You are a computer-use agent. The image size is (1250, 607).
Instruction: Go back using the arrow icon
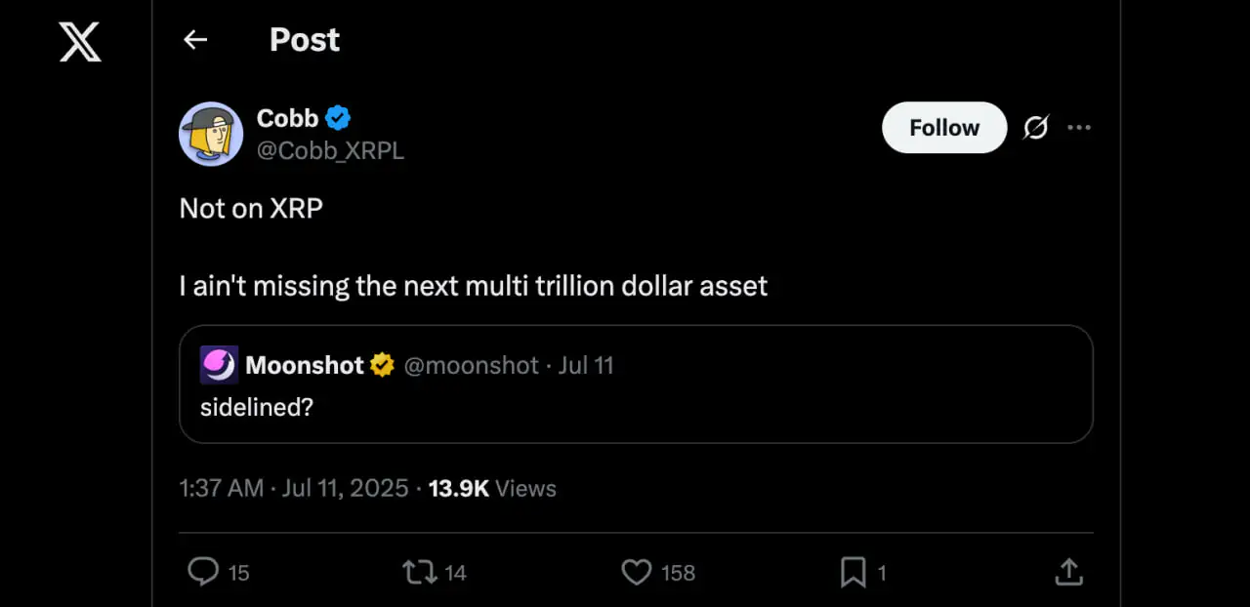[195, 39]
